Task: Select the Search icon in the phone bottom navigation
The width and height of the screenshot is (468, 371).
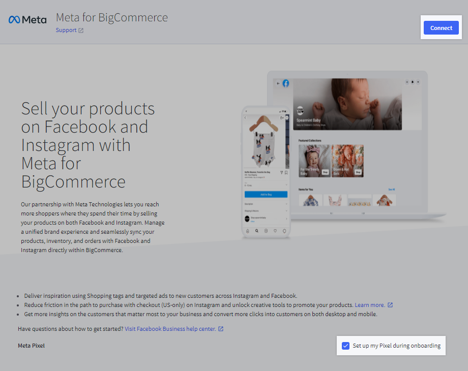Action: pyautogui.click(x=256, y=230)
